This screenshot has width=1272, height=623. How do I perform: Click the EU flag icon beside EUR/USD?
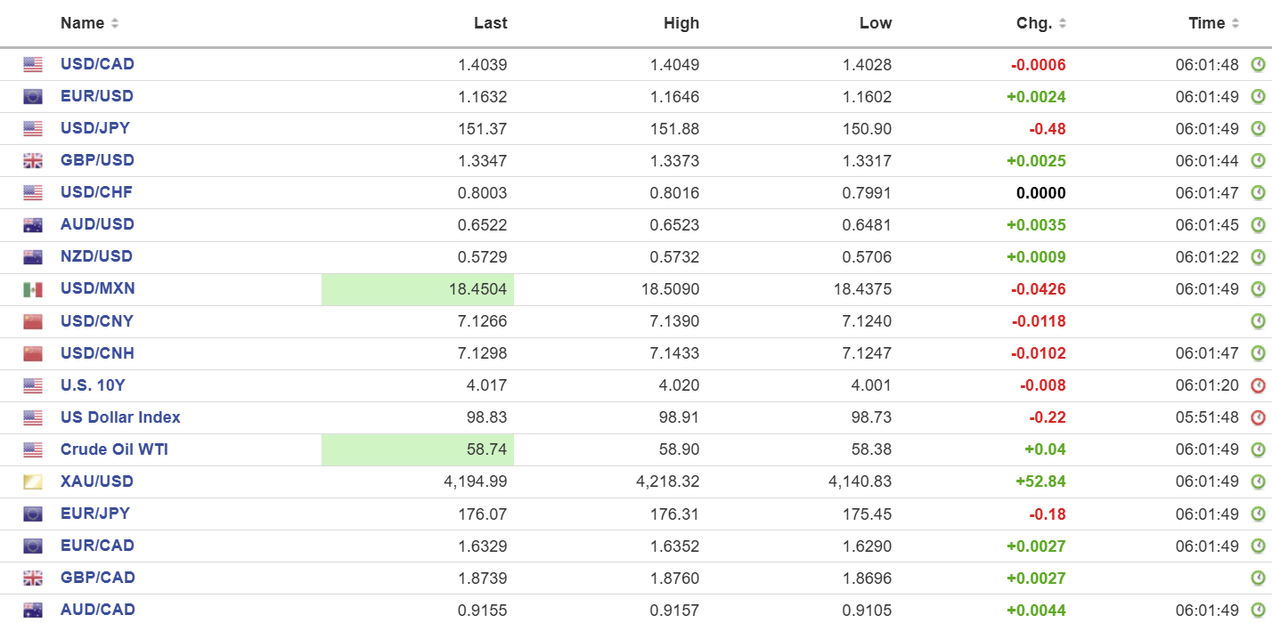pos(33,97)
